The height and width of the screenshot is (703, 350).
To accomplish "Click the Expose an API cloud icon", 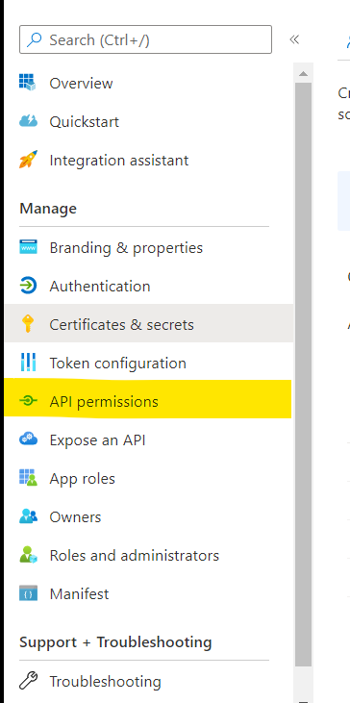I will (x=28, y=439).
